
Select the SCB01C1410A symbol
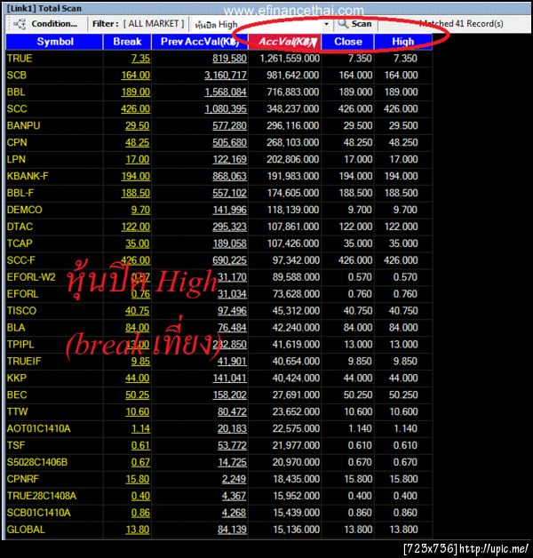38,513
